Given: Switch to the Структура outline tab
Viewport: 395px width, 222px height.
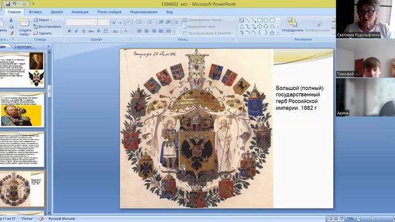Looking at the screenshot, I should [x=23, y=46].
